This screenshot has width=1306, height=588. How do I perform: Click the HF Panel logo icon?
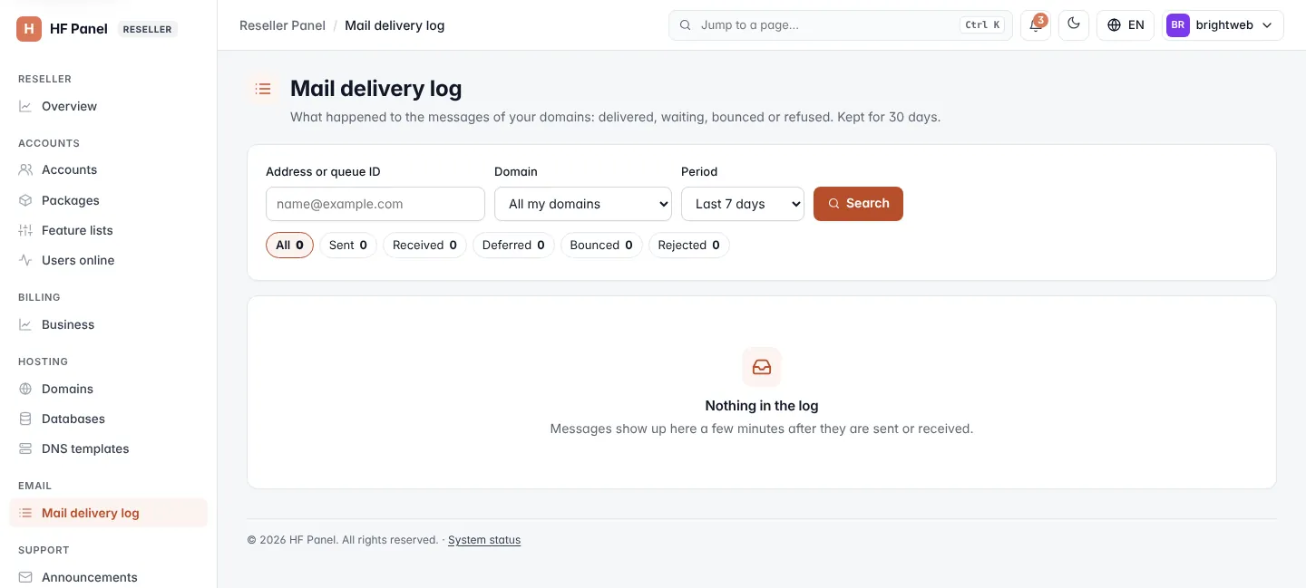tap(29, 29)
